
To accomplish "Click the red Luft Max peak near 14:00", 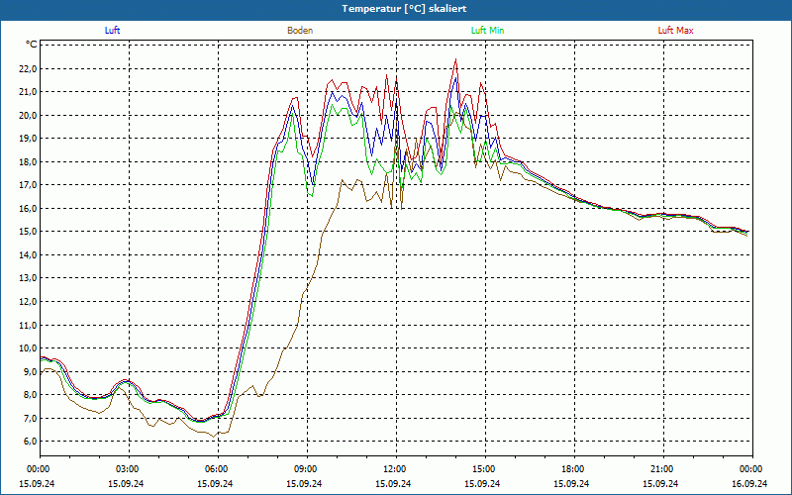I will [x=456, y=59].
